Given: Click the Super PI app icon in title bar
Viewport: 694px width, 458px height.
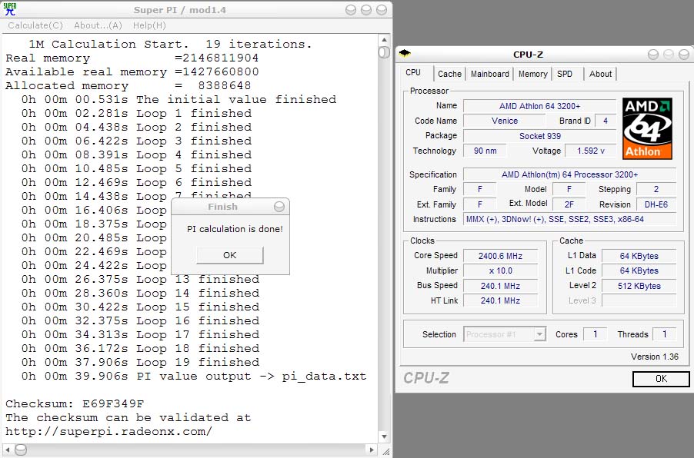Looking at the screenshot, I should 9,9.
